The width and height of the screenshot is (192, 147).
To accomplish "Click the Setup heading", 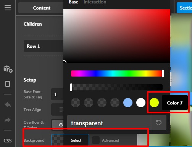I will click(30, 80).
